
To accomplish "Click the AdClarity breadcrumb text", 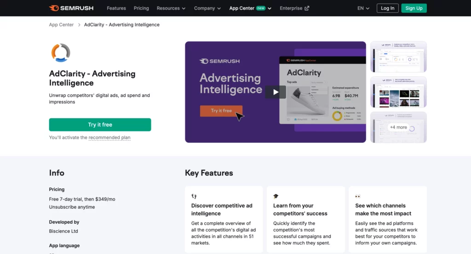I will coord(121,25).
